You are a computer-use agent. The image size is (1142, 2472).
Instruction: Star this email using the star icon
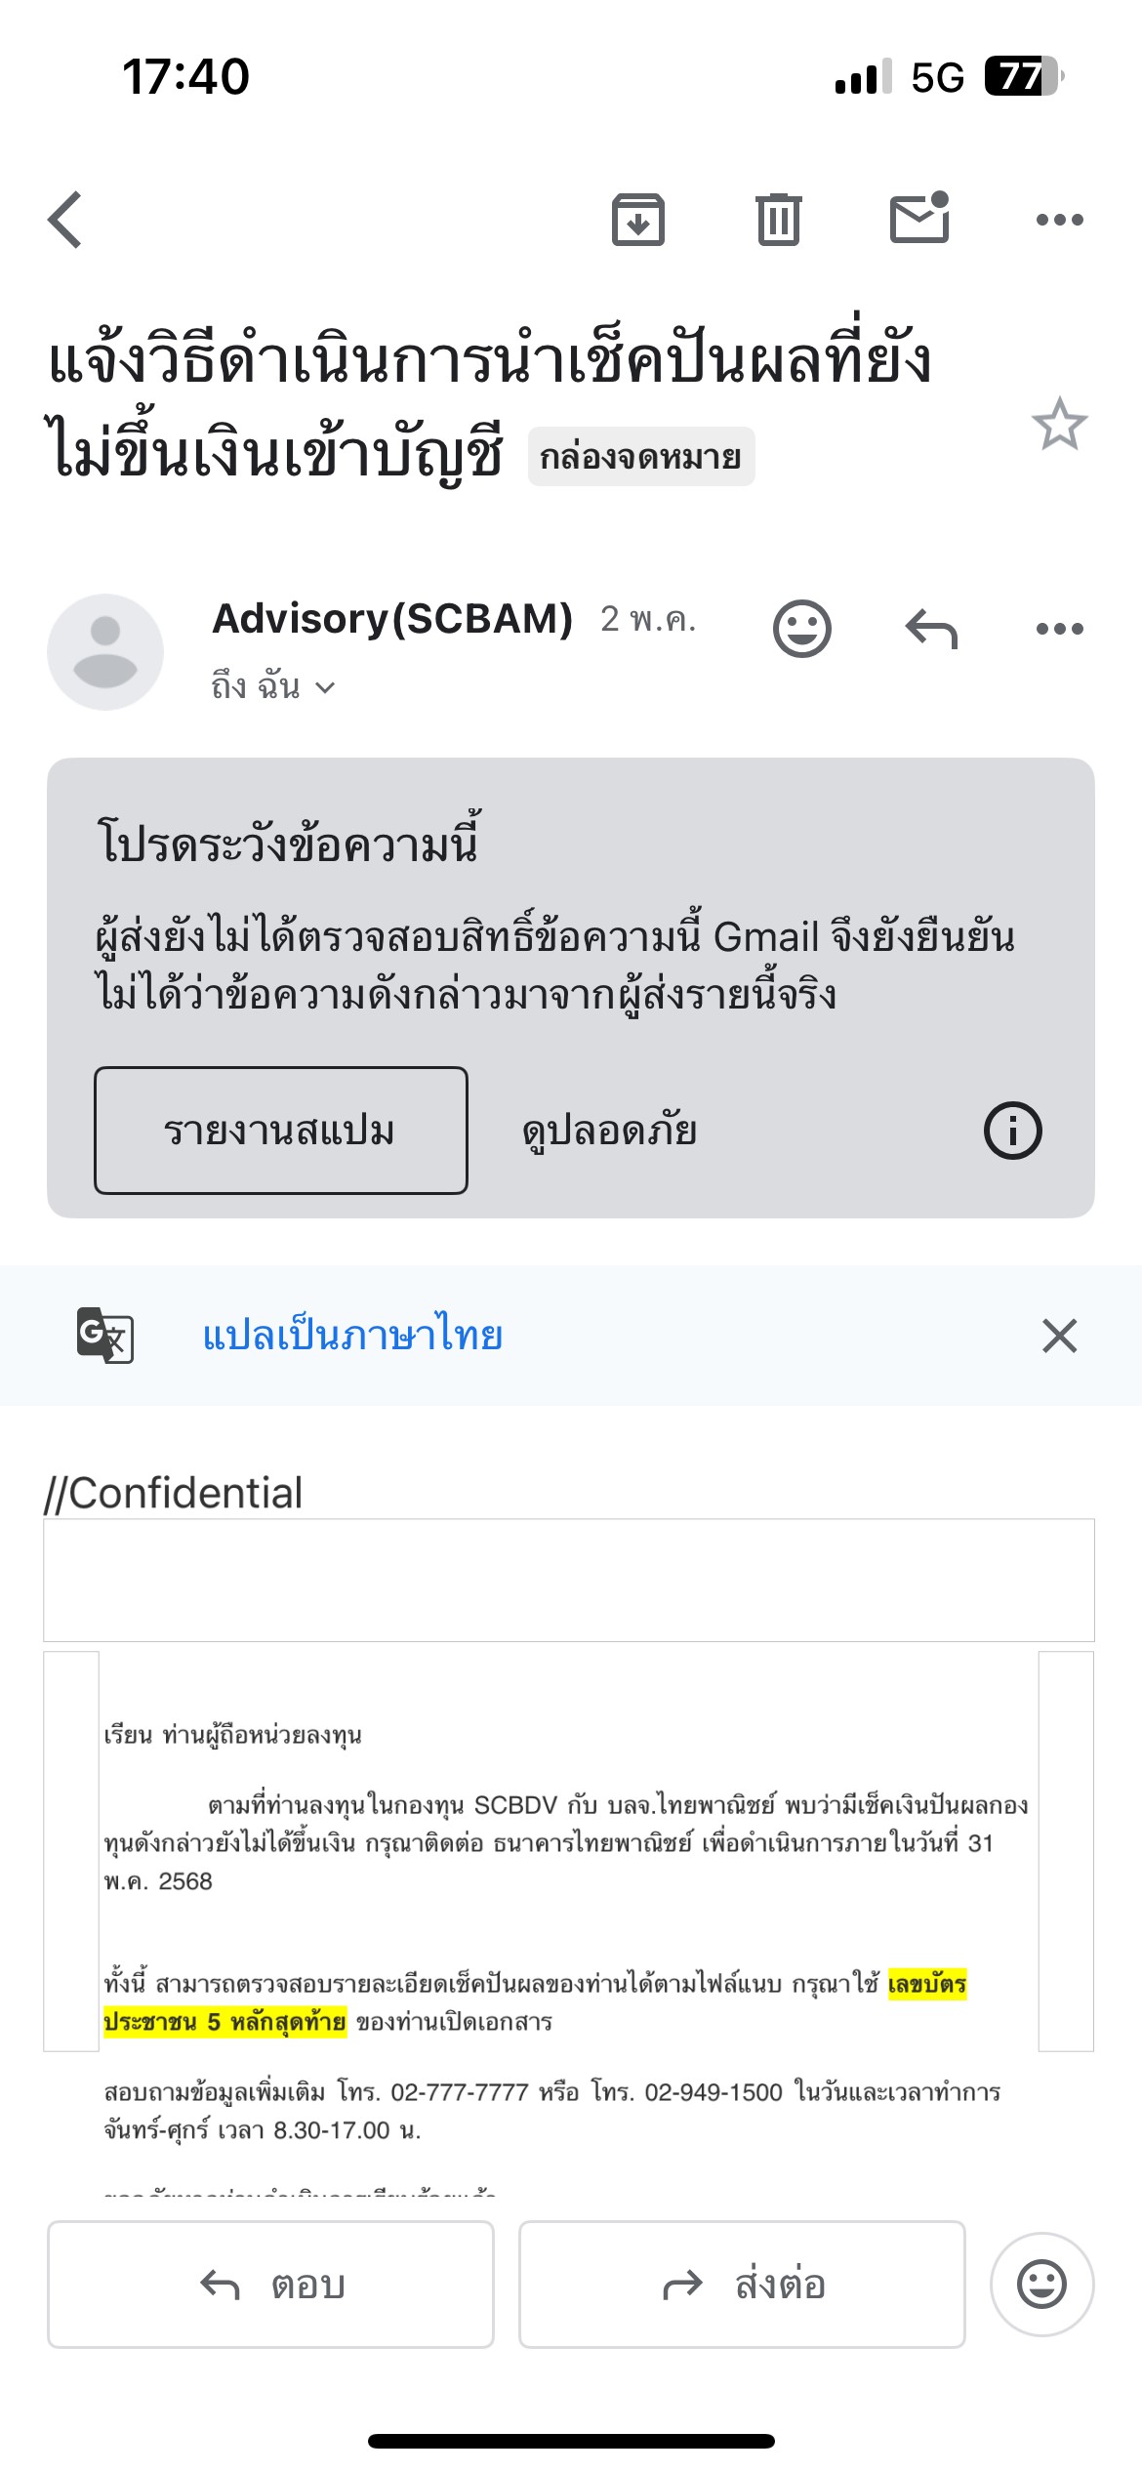(1059, 424)
